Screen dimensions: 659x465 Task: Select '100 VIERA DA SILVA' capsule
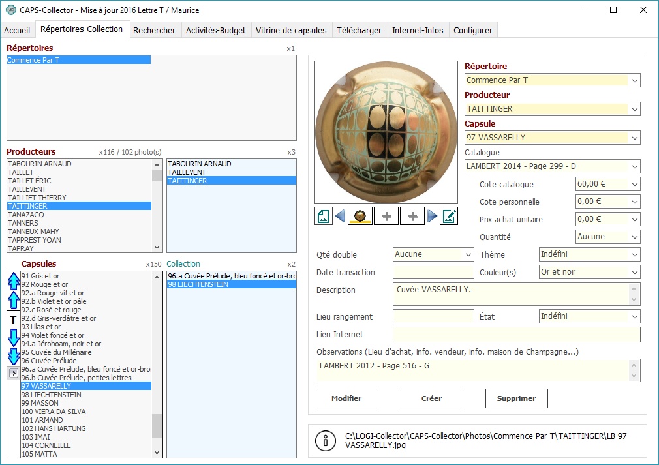86,412
